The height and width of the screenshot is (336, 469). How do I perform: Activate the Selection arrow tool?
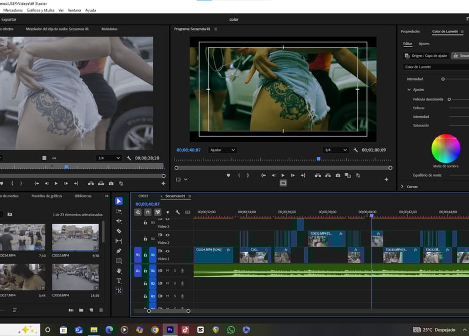pyautogui.click(x=119, y=201)
